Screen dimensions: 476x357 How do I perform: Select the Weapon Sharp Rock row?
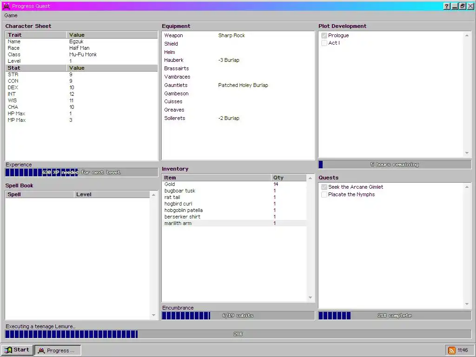click(238, 35)
